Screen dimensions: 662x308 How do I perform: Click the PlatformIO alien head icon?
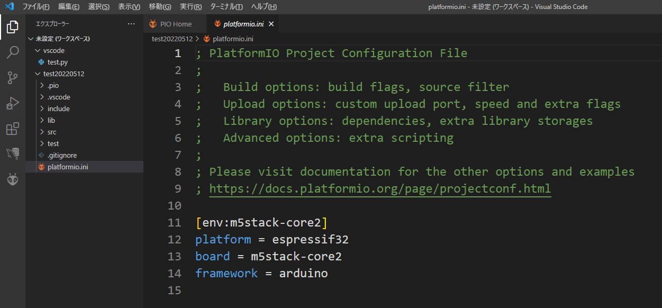(x=13, y=180)
